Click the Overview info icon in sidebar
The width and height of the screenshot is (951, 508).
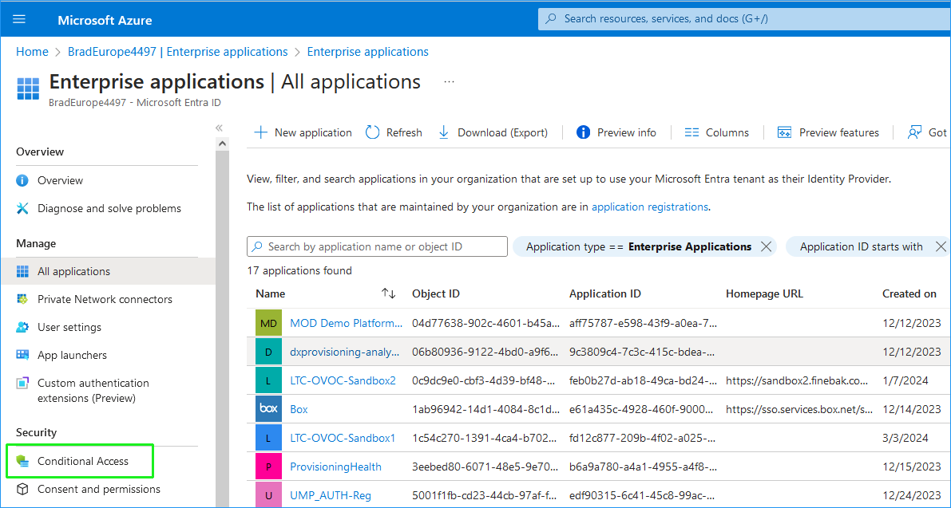pyautogui.click(x=22, y=180)
